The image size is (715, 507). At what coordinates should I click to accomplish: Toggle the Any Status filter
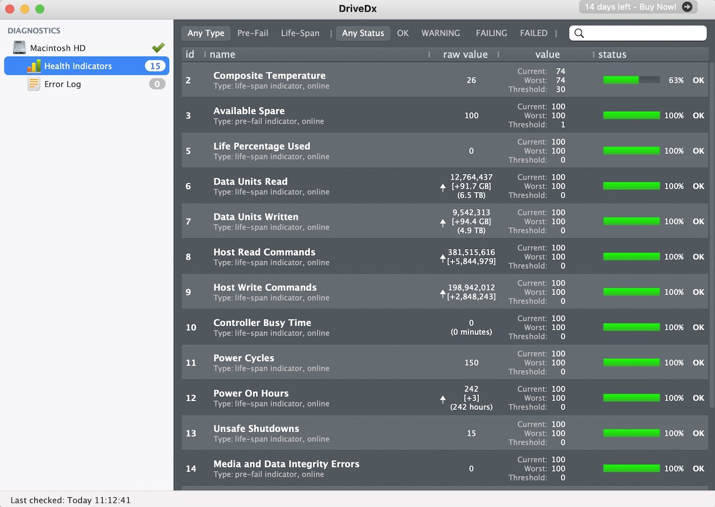click(363, 33)
